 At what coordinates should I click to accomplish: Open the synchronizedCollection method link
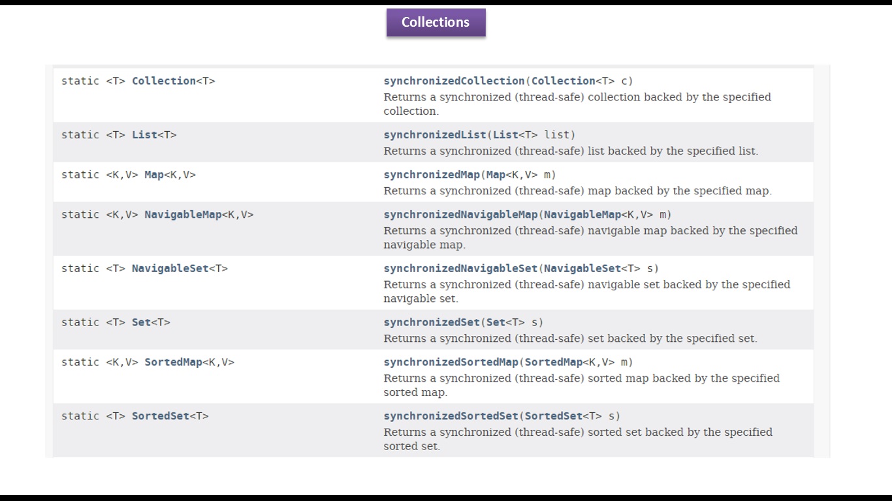tap(454, 81)
